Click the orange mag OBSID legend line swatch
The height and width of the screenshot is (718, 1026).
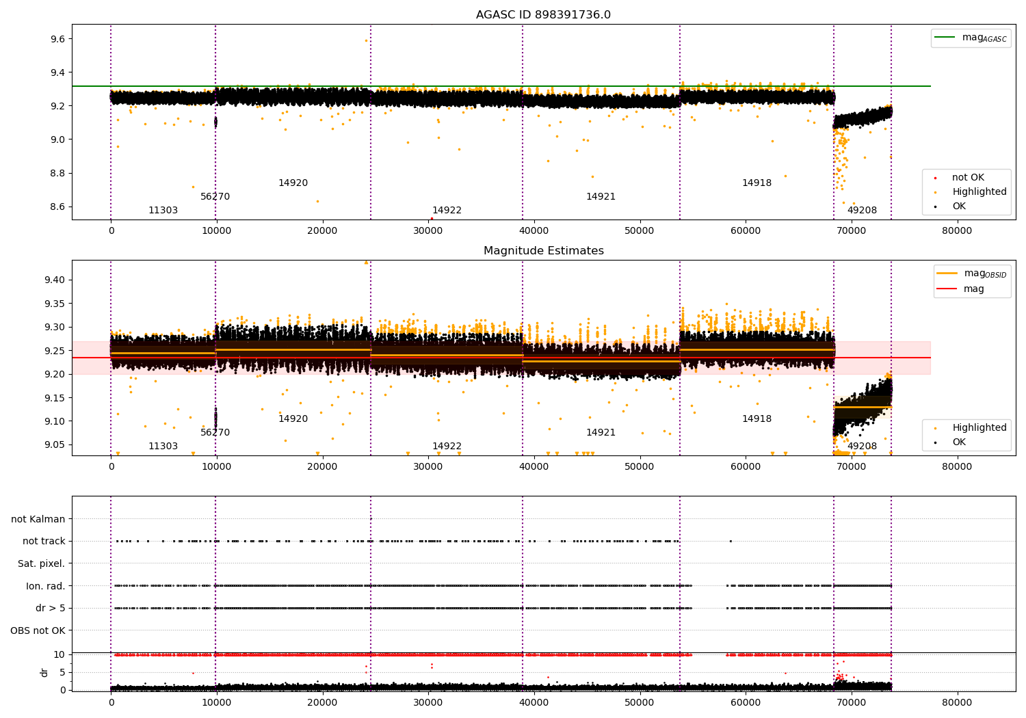[x=947, y=274]
